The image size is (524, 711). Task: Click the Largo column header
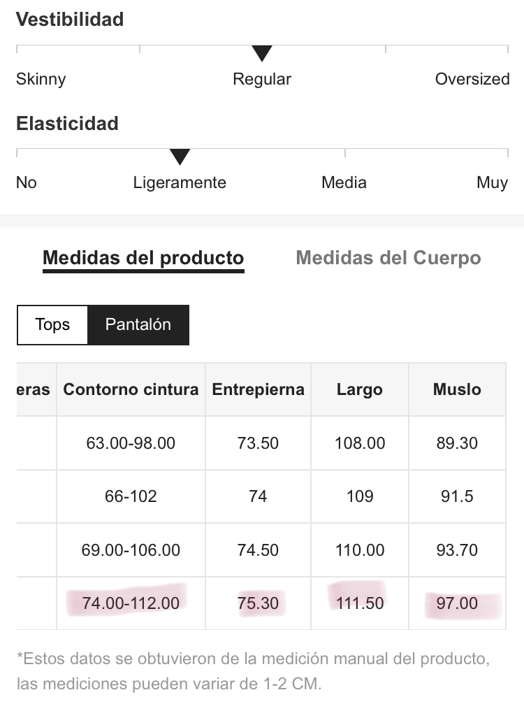360,389
